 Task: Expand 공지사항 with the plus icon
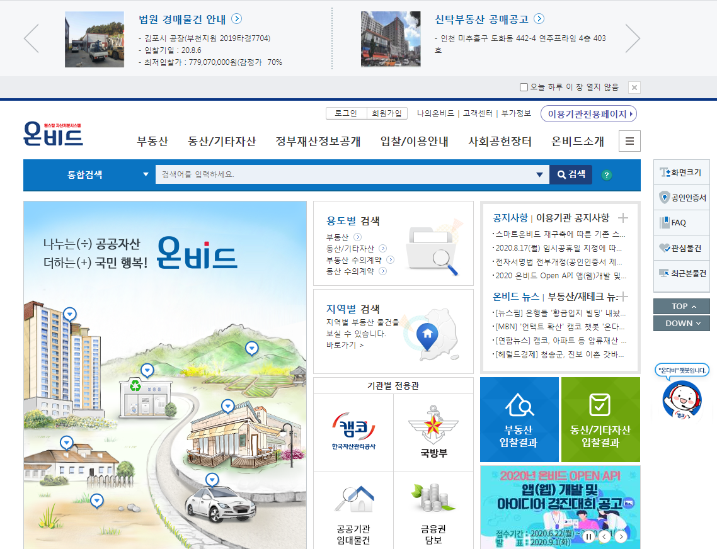pyautogui.click(x=622, y=218)
